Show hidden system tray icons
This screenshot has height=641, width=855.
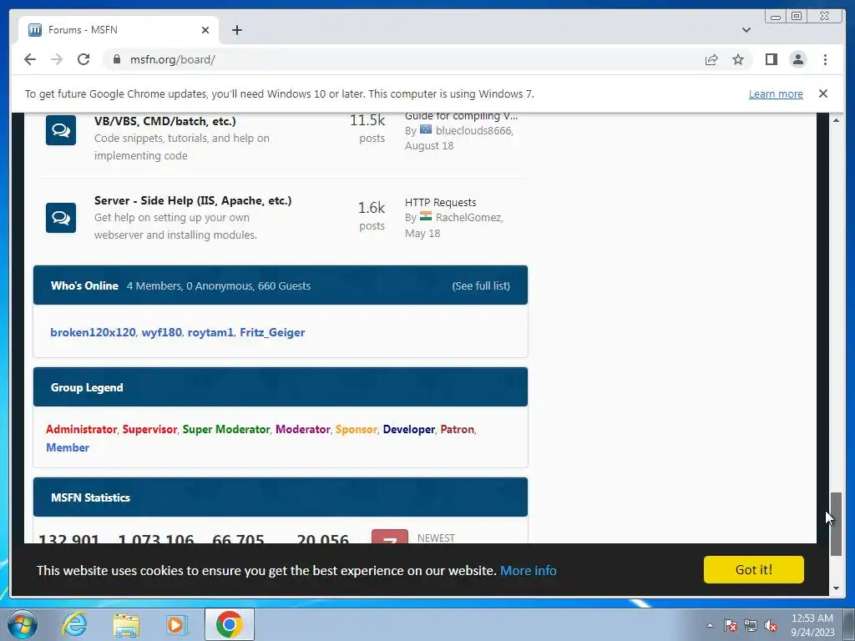pos(710,625)
